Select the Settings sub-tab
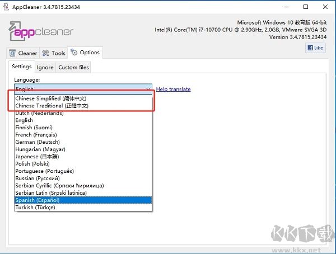This screenshot has width=336, height=254. click(22, 67)
